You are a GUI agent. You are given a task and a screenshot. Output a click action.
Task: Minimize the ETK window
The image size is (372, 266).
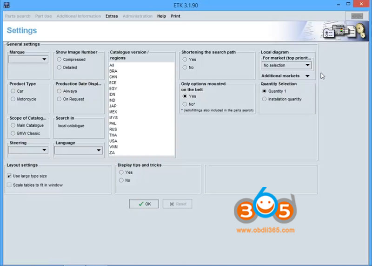click(x=339, y=4)
